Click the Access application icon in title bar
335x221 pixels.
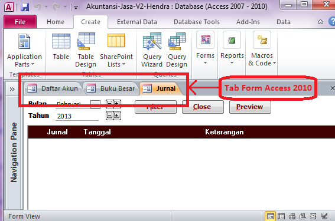9,7
